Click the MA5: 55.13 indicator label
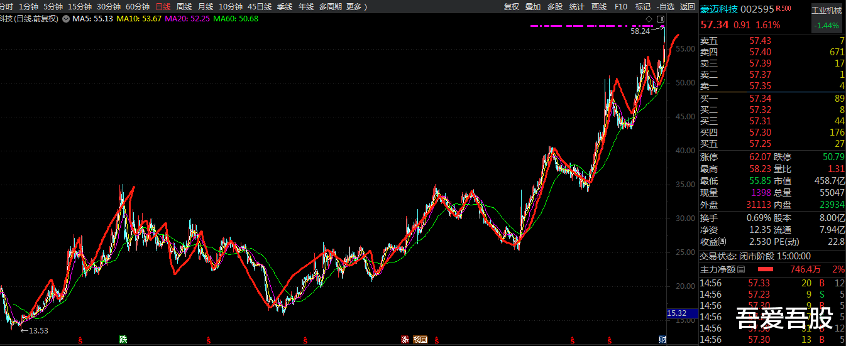The height and width of the screenshot is (346, 846). point(93,19)
